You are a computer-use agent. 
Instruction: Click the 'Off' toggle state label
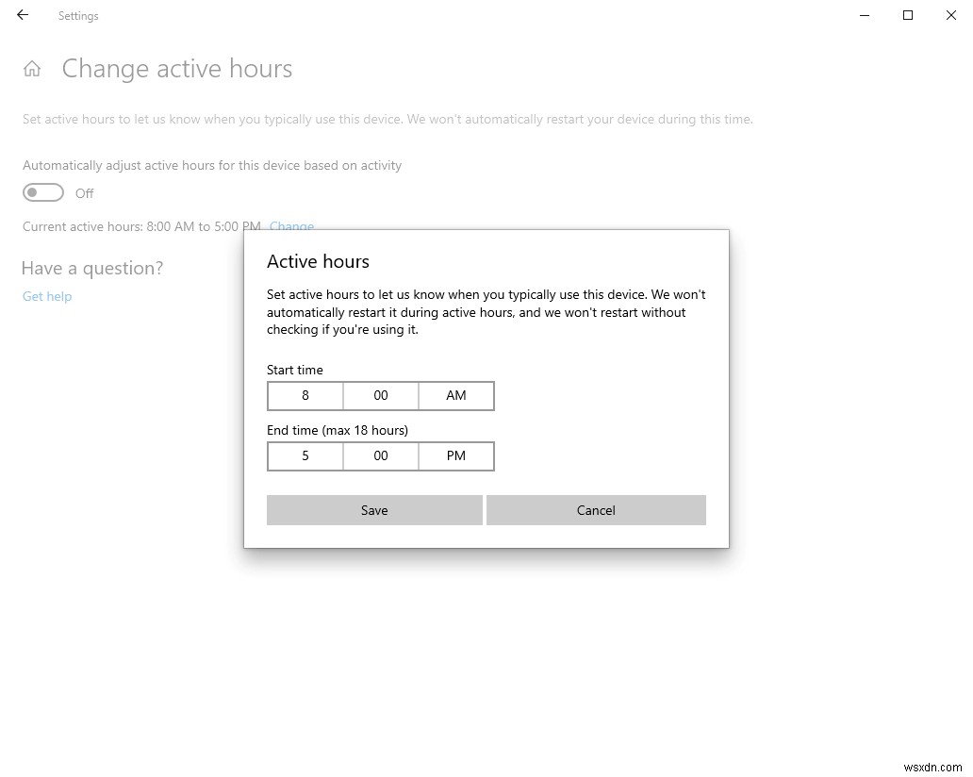[85, 193]
